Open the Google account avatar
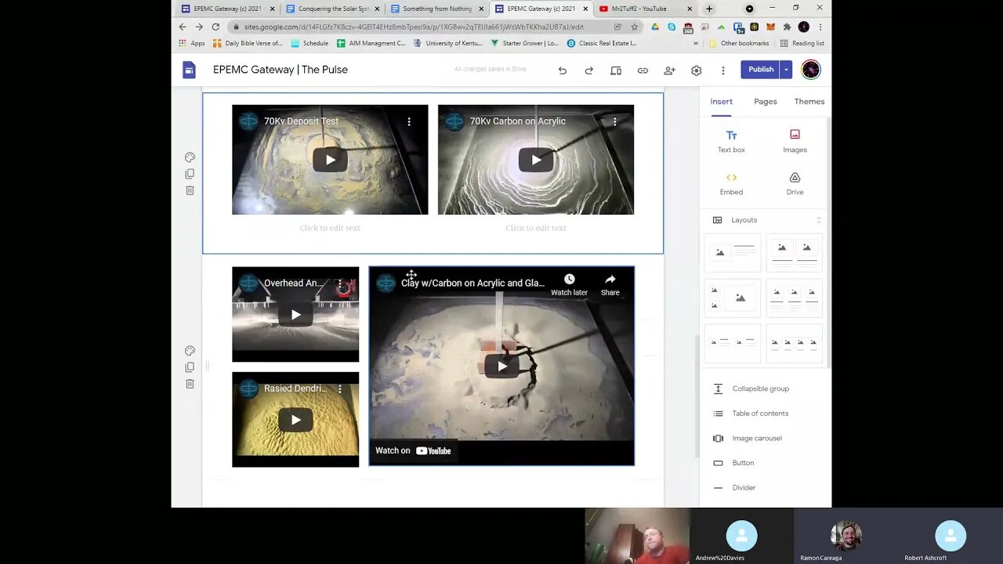This screenshot has height=564, width=1003. click(x=811, y=70)
